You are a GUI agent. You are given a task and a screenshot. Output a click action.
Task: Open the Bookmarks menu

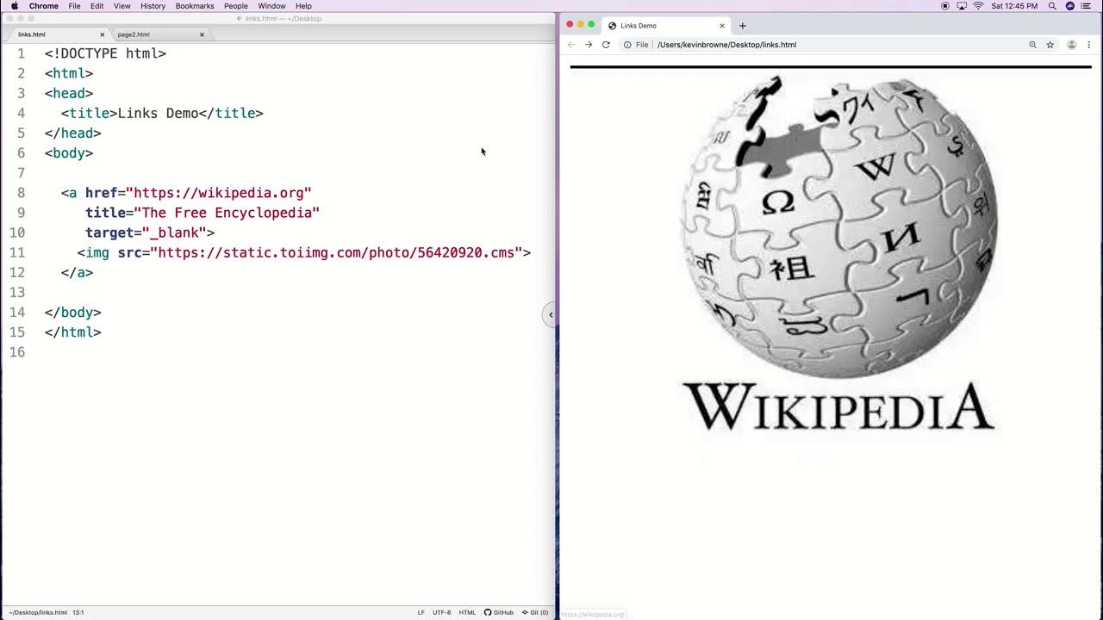point(195,6)
